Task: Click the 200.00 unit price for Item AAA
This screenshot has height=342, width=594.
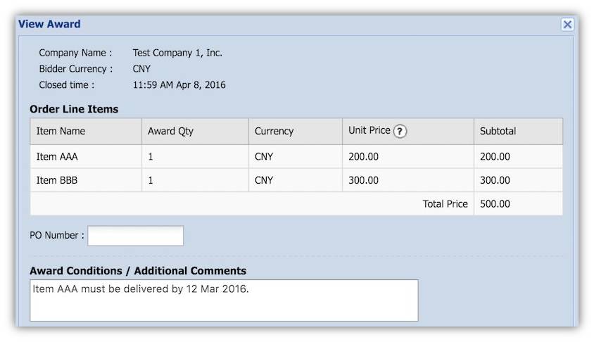Action: click(x=363, y=157)
